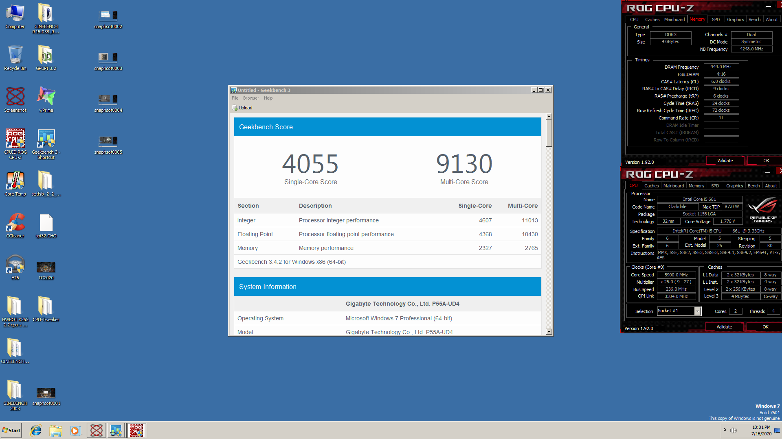Click the ROG CPU-Z taskbar button
This screenshot has width=782, height=439.
136,430
